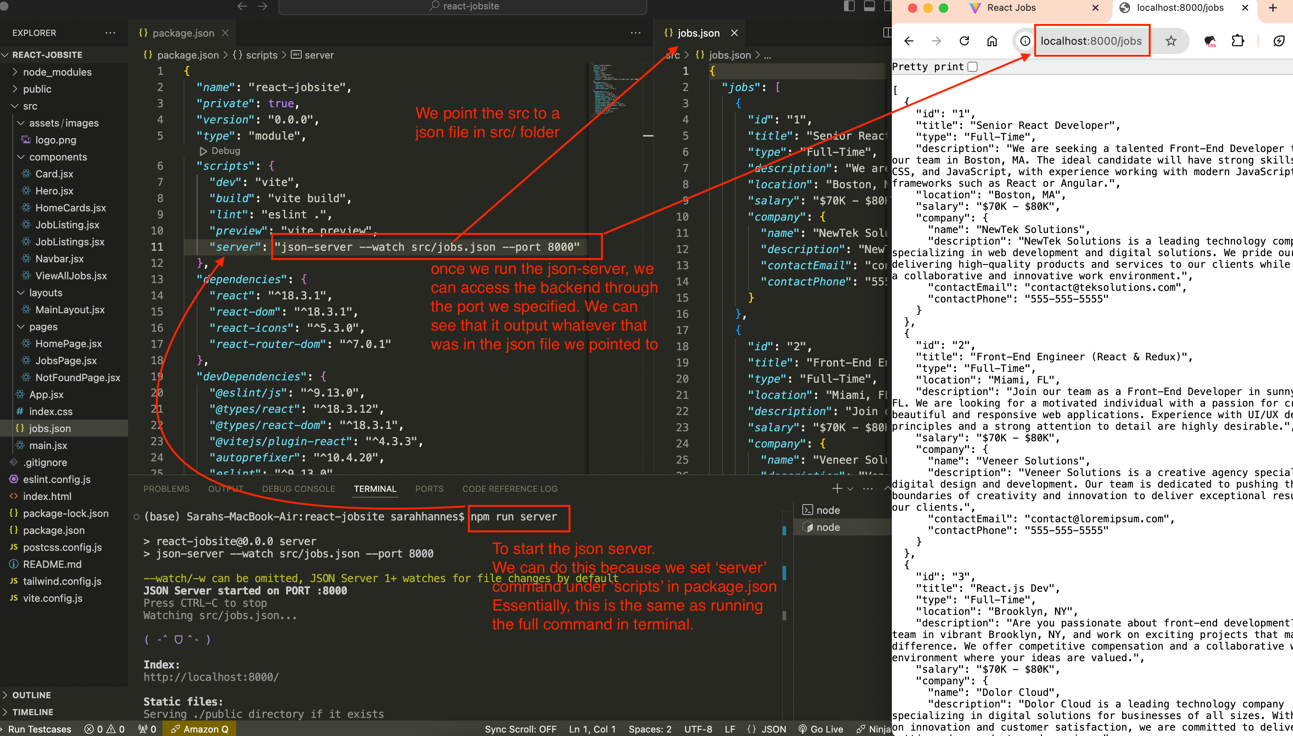Image resolution: width=1293 pixels, height=736 pixels.
Task: Click Amazon Q status bar item
Action: (x=200, y=729)
